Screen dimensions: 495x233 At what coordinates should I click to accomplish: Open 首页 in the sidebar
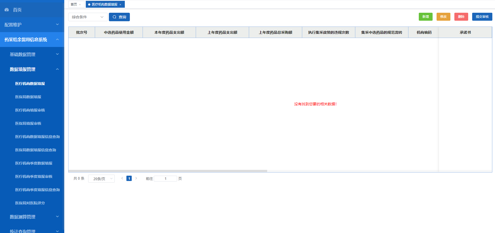coord(32,10)
